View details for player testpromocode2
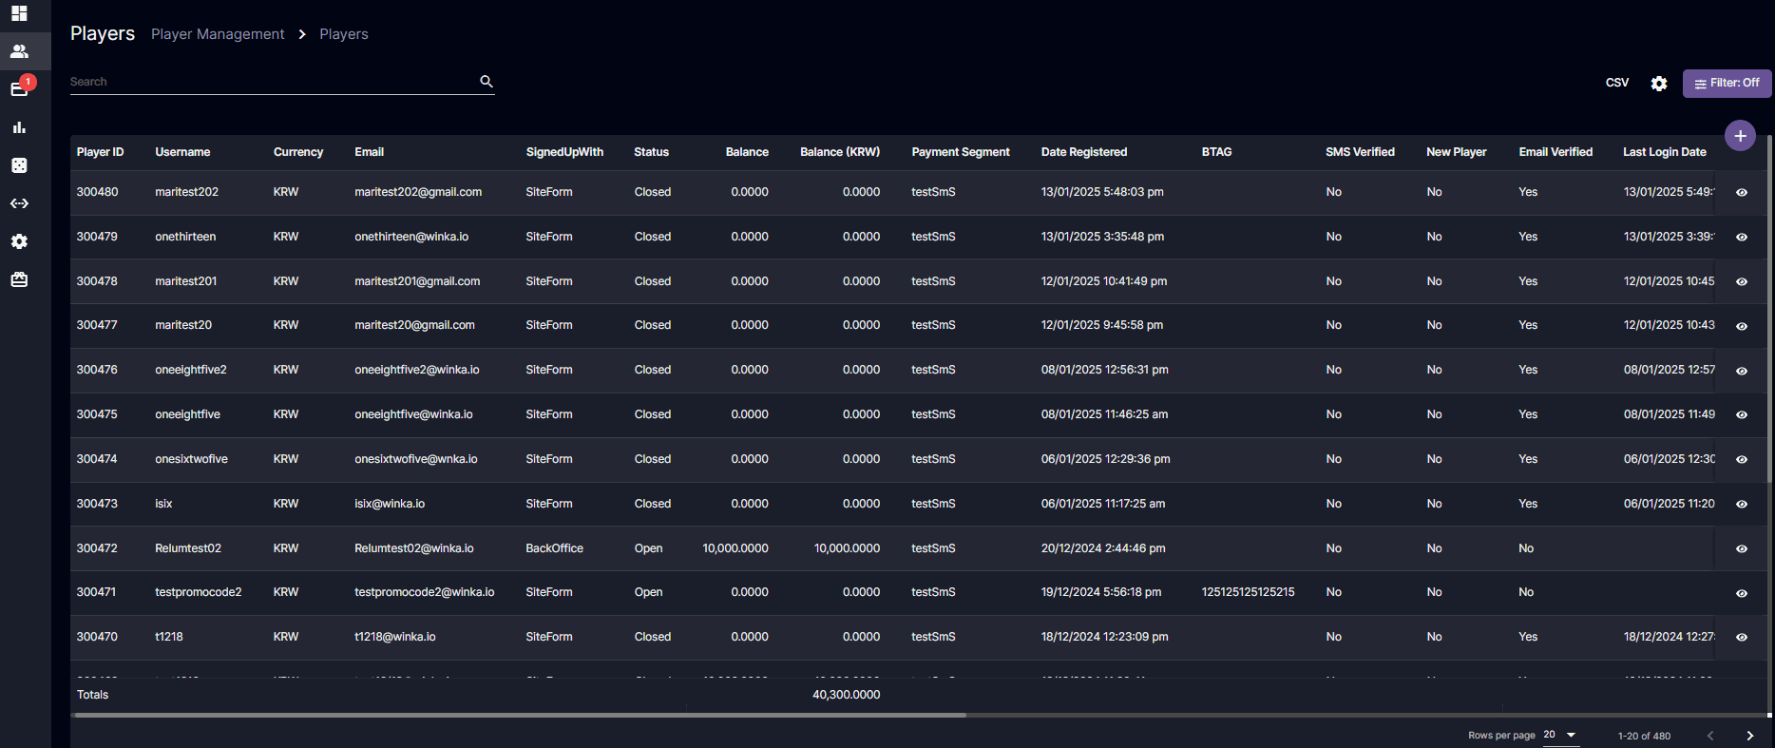 point(1742,593)
